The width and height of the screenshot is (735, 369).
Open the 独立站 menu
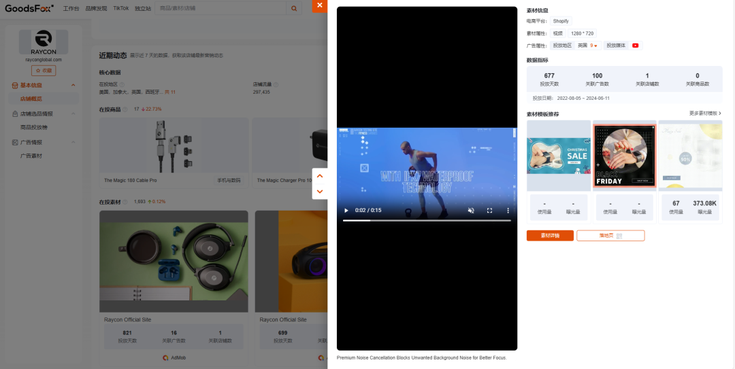coord(142,8)
